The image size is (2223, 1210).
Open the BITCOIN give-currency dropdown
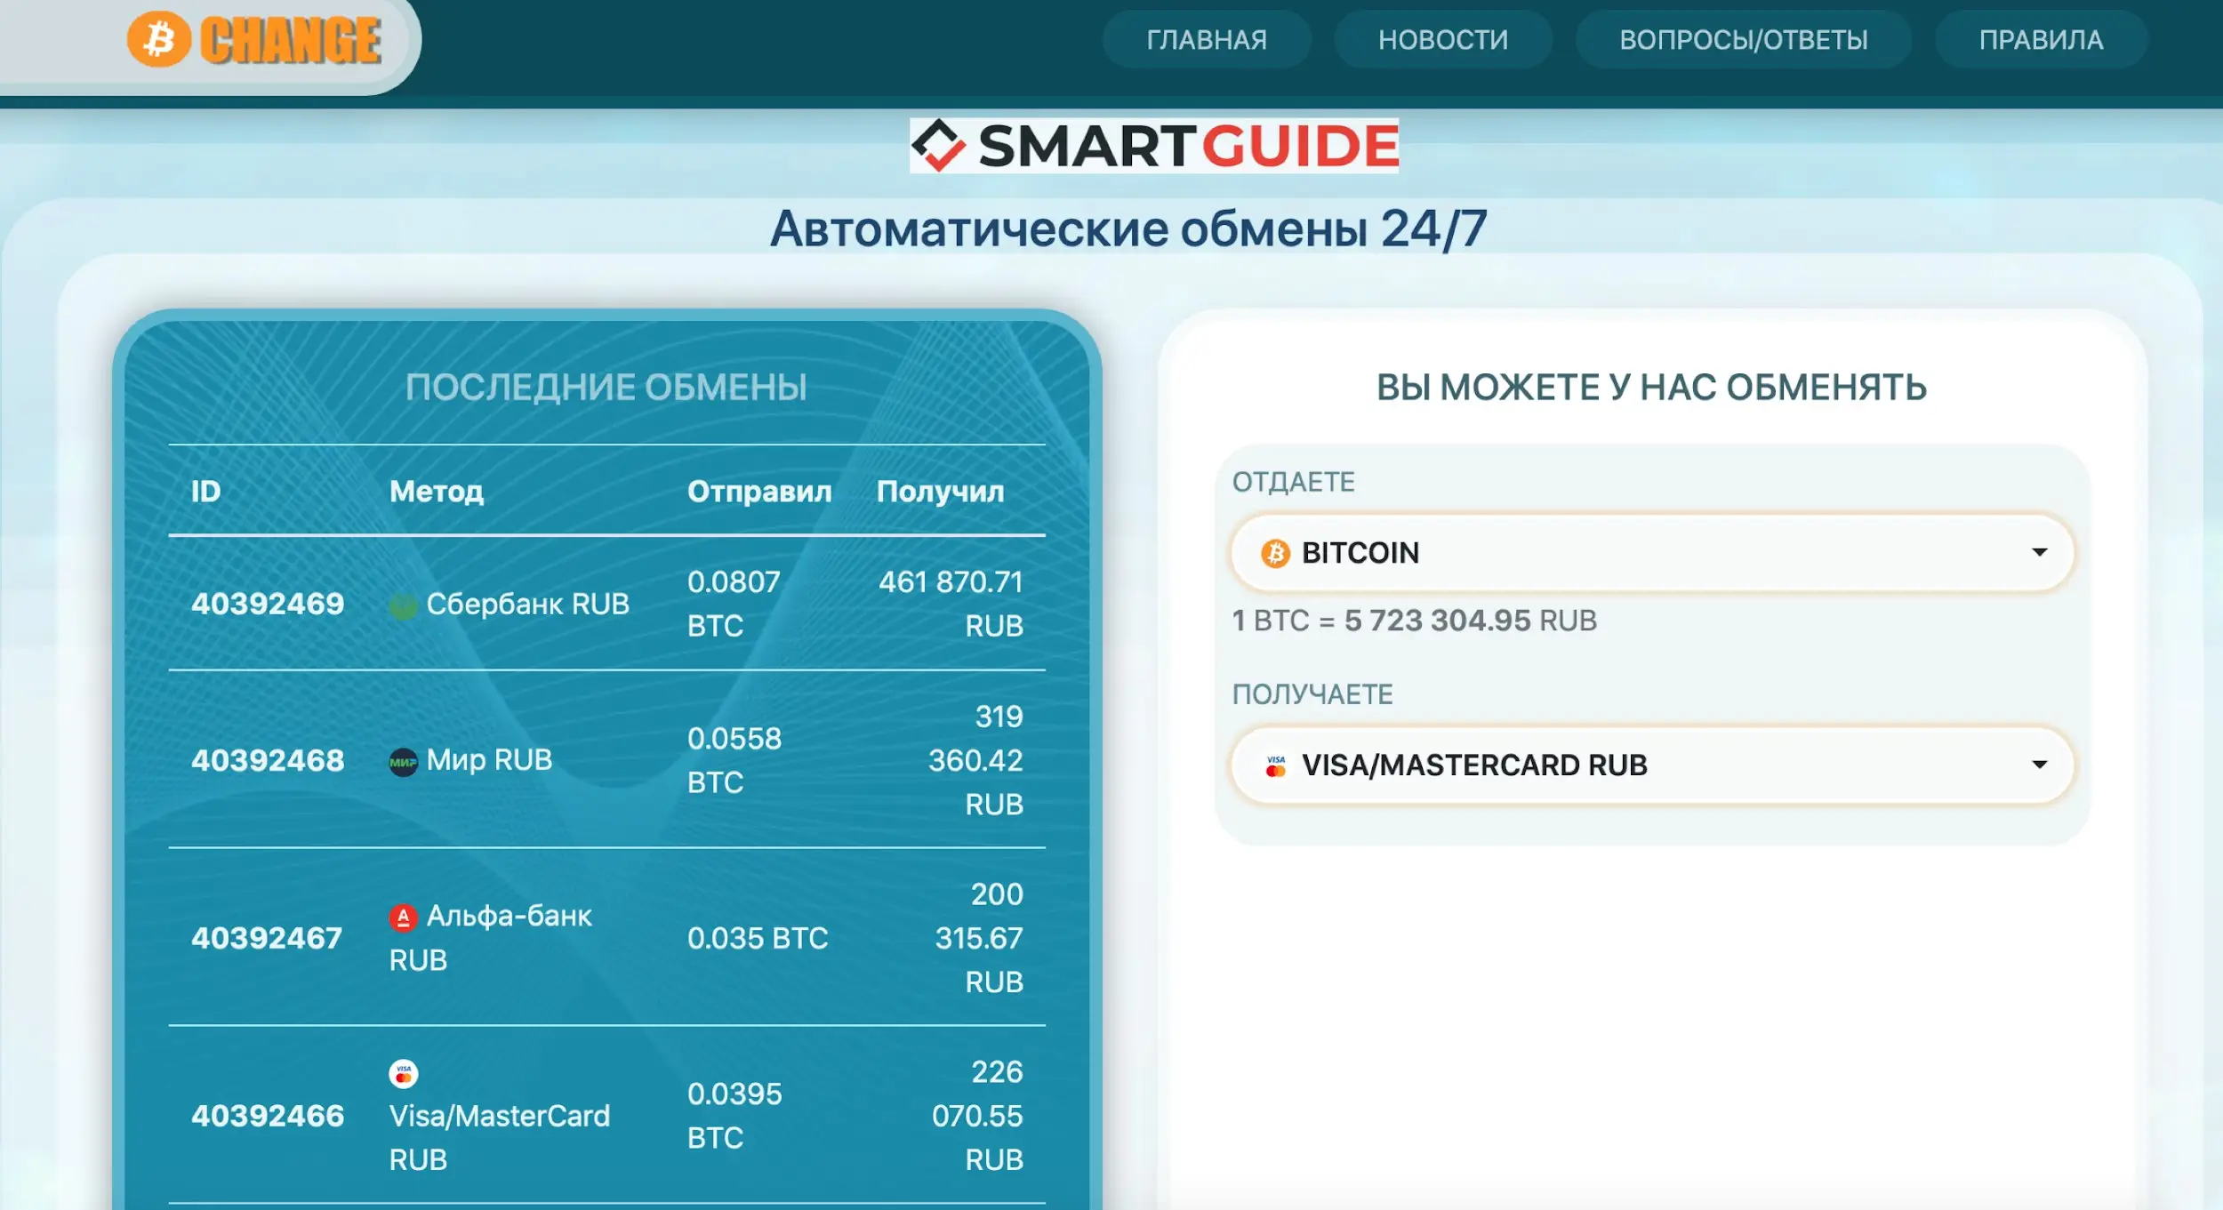click(x=1651, y=553)
